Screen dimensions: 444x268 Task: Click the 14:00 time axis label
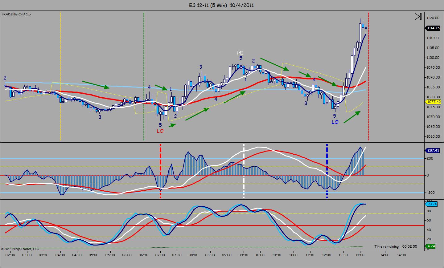point(384,255)
